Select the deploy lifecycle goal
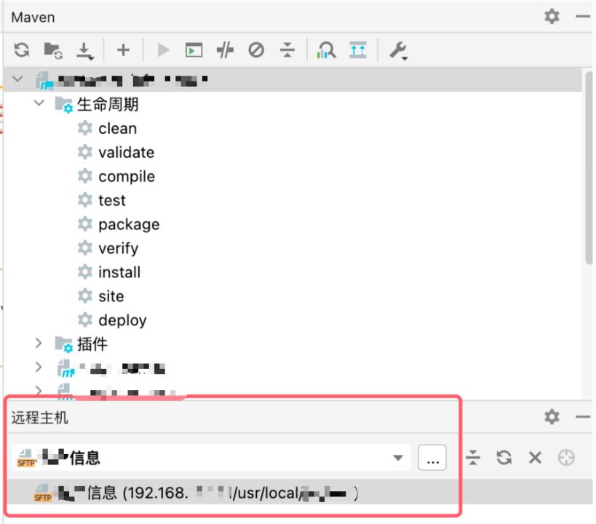596x524 pixels. pos(122,320)
